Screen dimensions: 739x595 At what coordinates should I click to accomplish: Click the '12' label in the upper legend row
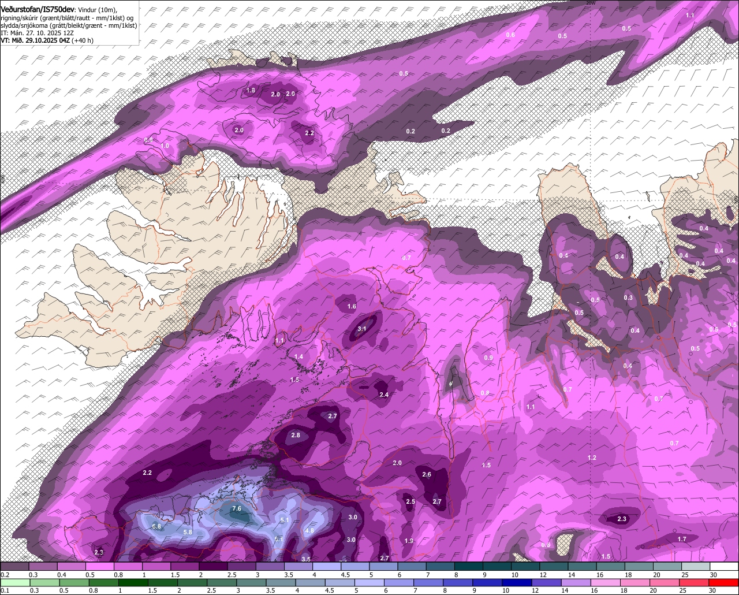point(543,575)
